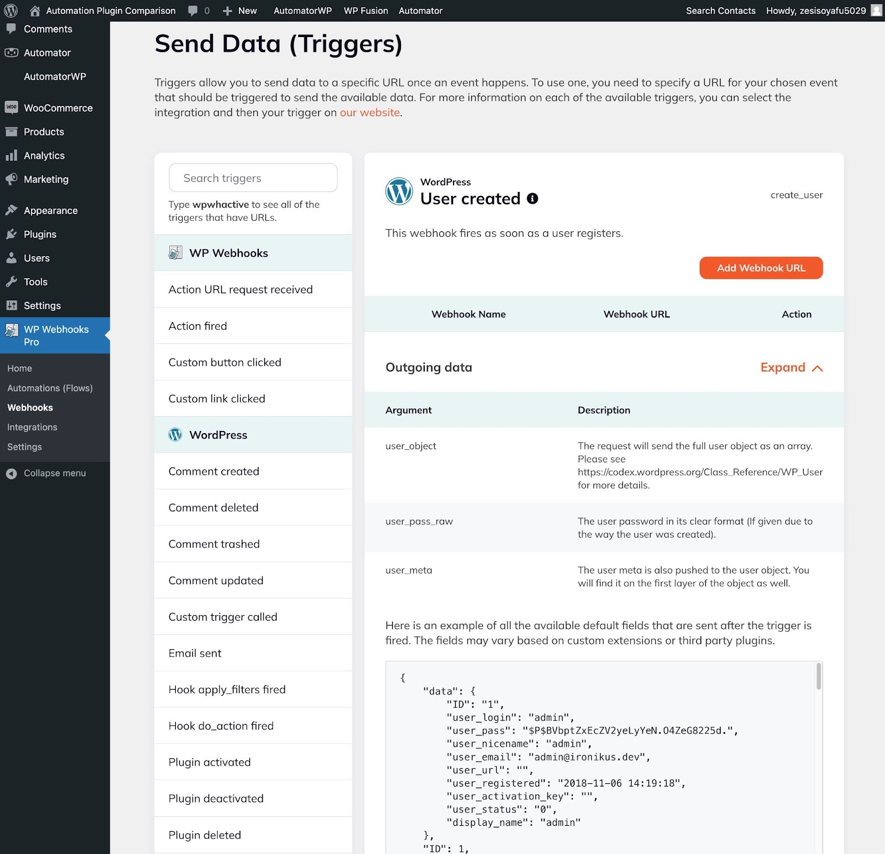
Task: Click the large WordPress logo beside User created
Action: click(x=399, y=191)
